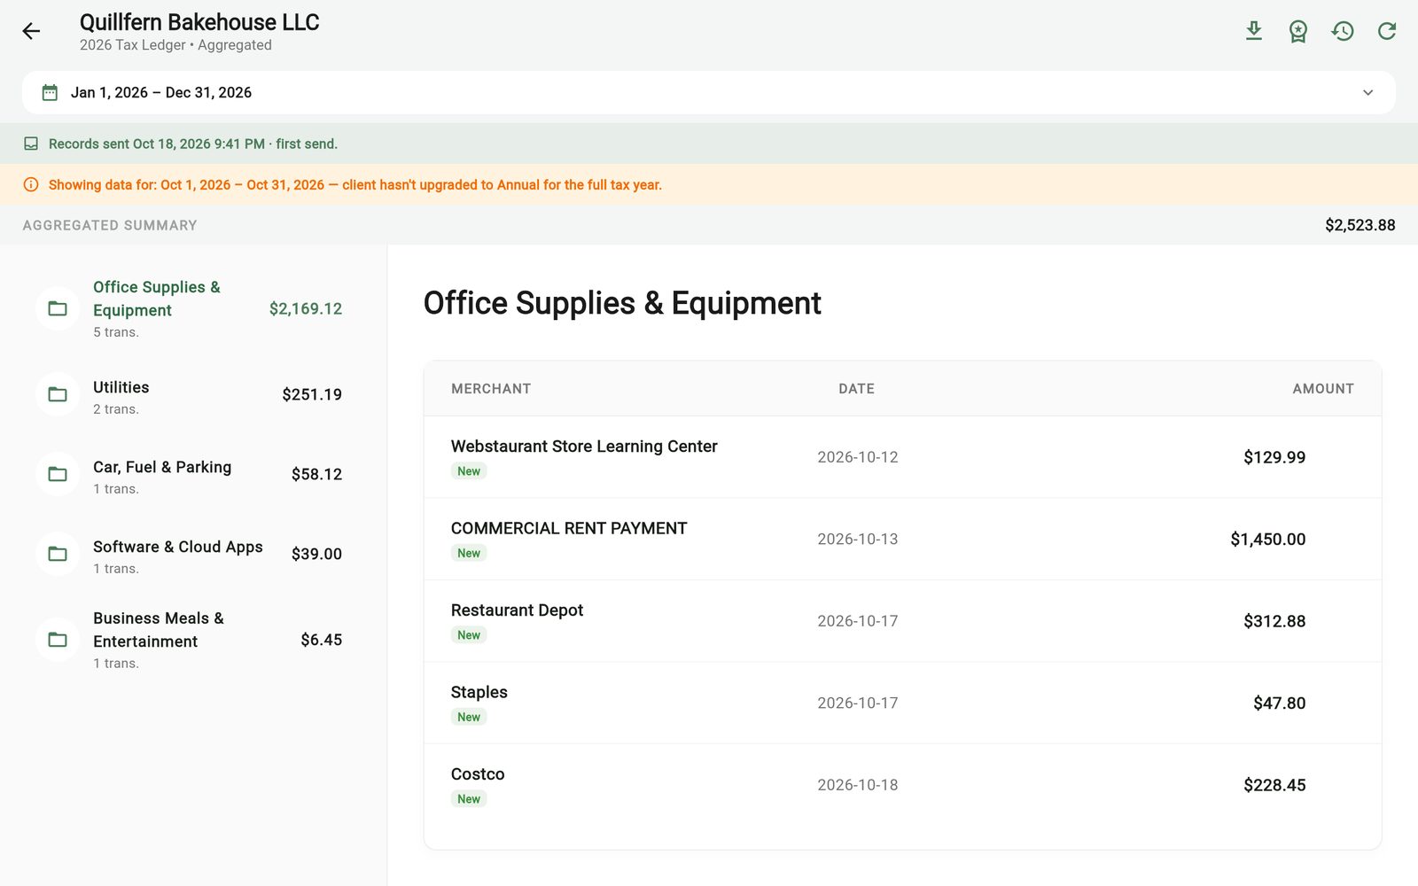Click the Quillfern Bakehouse LLC title
The height and width of the screenshot is (886, 1418).
click(199, 22)
